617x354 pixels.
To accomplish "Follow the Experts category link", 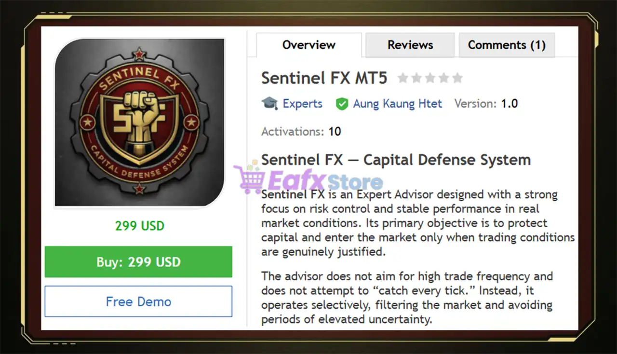I will point(302,104).
